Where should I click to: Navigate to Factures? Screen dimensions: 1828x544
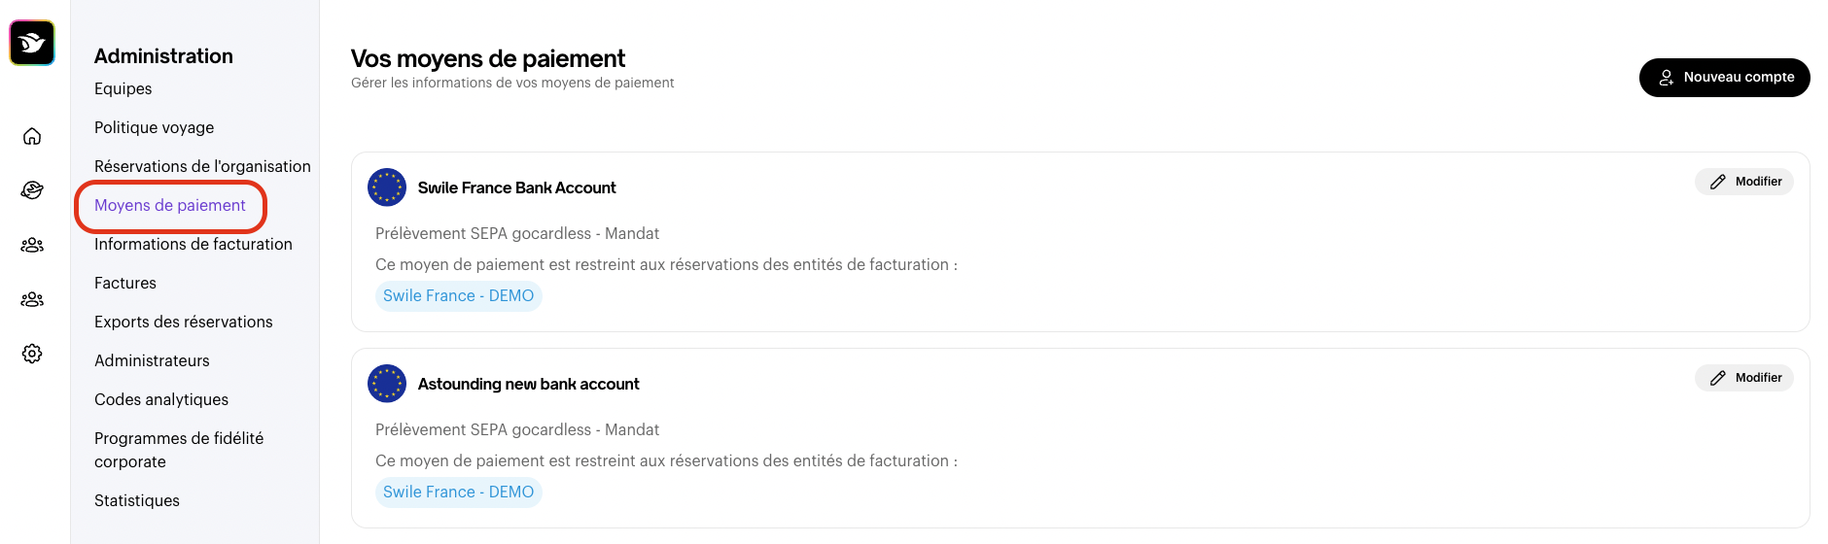coord(125,283)
